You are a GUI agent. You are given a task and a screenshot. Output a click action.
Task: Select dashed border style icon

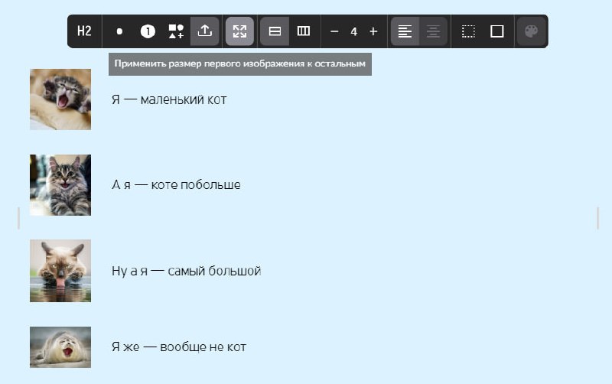[x=468, y=31]
